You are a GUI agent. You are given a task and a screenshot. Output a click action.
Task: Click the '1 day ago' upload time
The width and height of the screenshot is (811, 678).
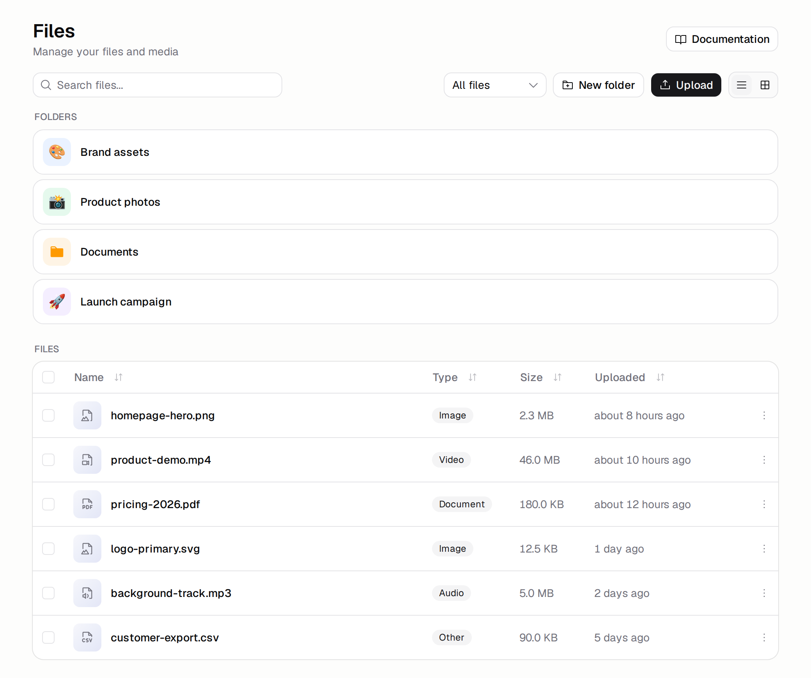click(x=619, y=549)
